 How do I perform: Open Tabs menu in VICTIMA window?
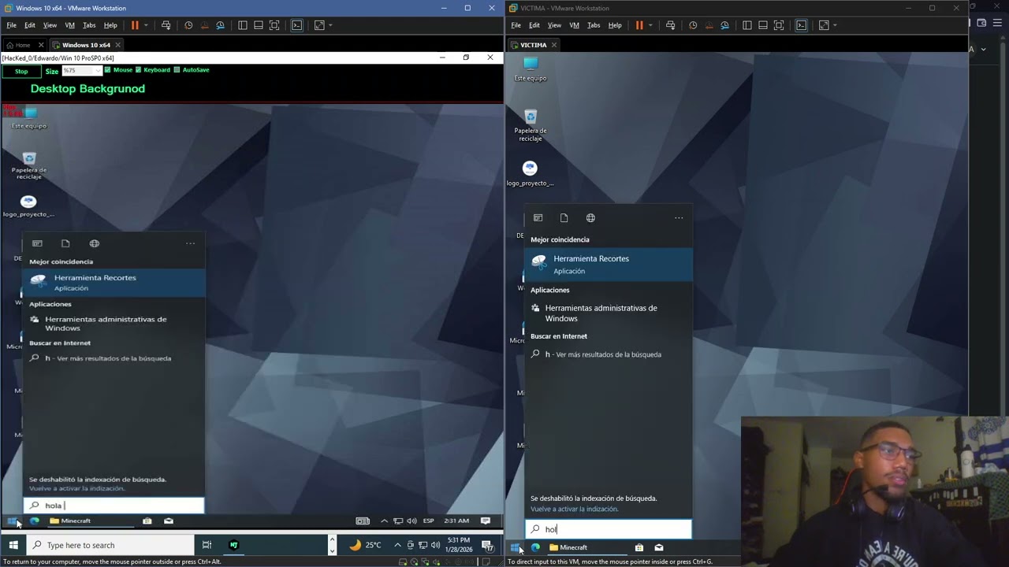click(594, 25)
